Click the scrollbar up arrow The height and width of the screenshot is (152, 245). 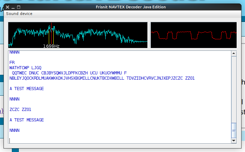(234, 54)
